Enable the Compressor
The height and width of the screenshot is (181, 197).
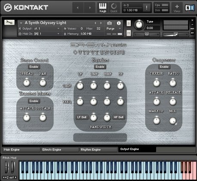tap(164, 67)
